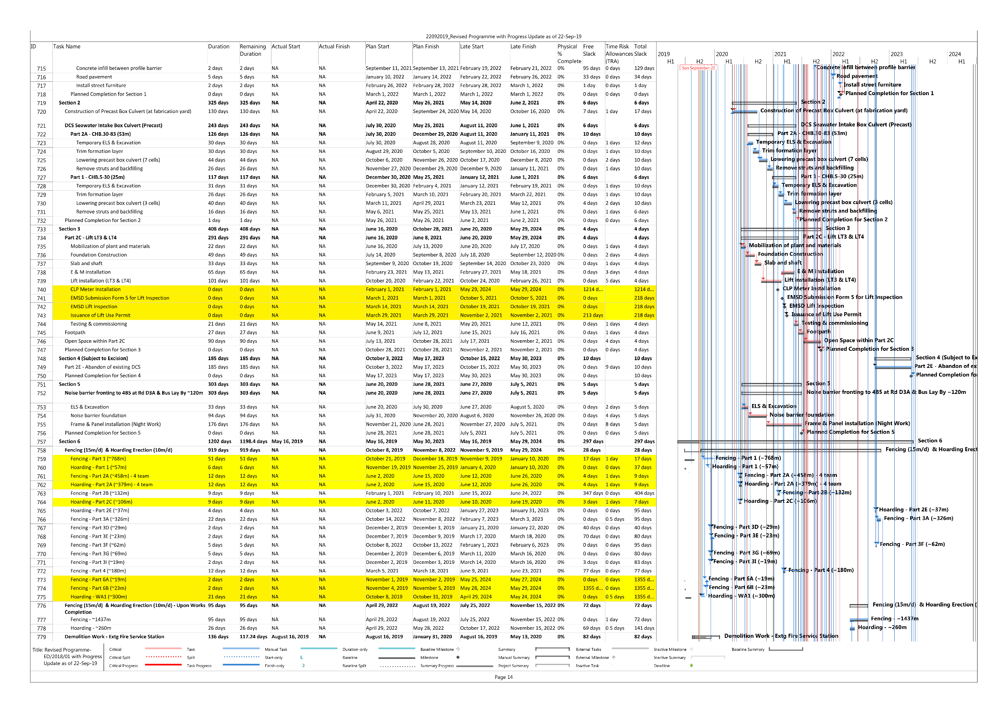
Task: Click the 'Inactive Summary' legend entry
Action: click(x=670, y=658)
